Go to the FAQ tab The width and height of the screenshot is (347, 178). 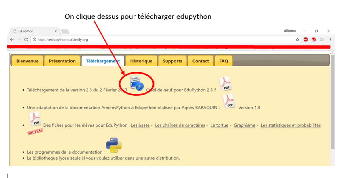pos(224,61)
